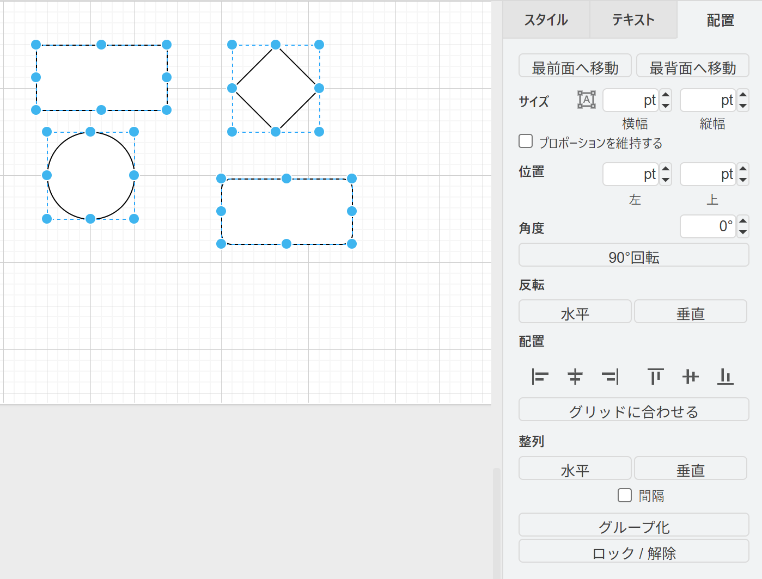Select the top-align icon

click(x=655, y=376)
